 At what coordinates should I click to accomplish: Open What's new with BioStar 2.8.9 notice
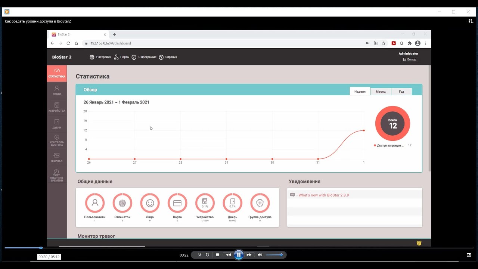tap(323, 195)
